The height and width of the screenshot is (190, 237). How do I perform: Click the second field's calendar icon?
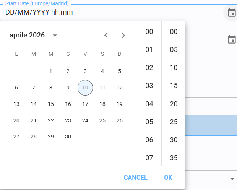[x=231, y=39]
